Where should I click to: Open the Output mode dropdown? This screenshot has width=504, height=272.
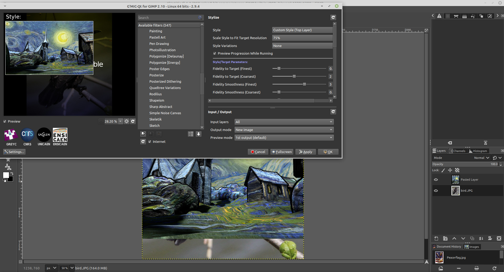click(x=284, y=130)
